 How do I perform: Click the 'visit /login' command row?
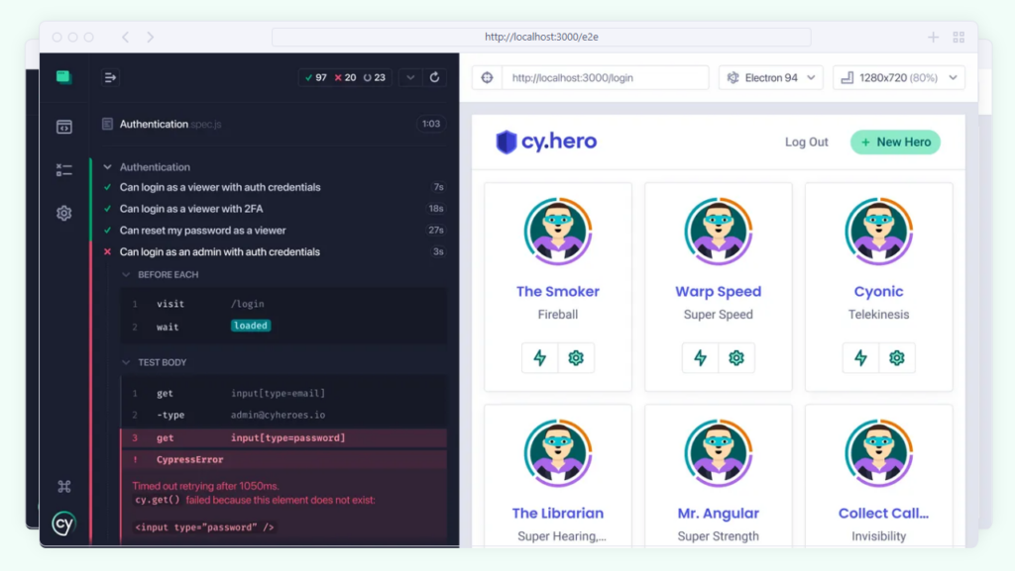click(283, 304)
